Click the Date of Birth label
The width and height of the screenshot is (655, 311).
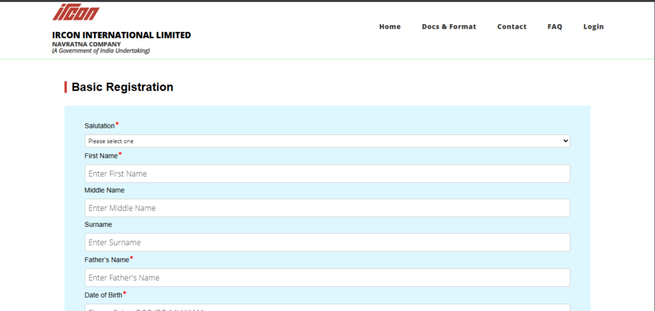(x=104, y=294)
